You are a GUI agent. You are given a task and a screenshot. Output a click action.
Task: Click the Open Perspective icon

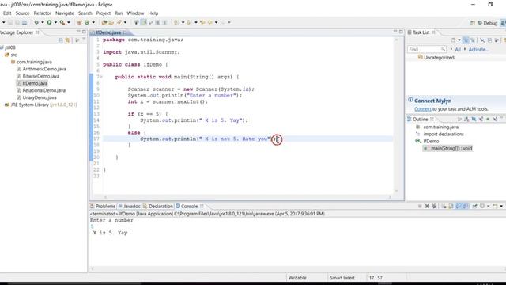(x=473, y=23)
